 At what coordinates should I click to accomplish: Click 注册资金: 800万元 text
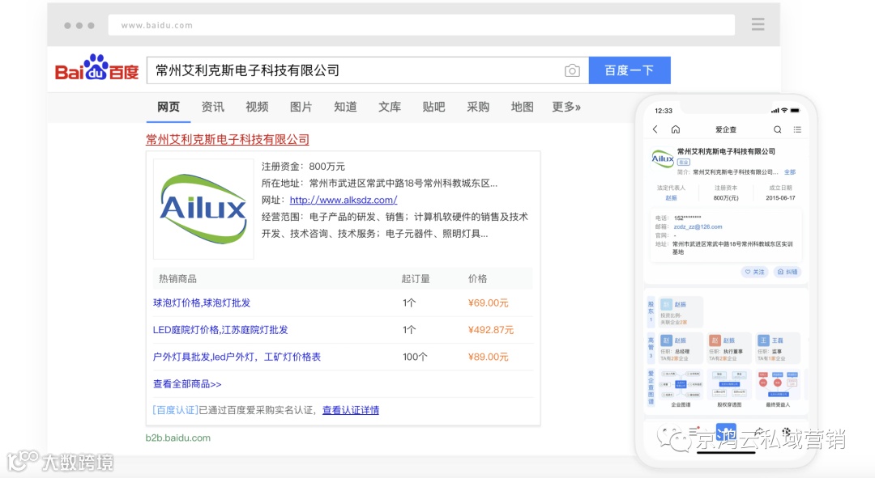[x=303, y=167]
